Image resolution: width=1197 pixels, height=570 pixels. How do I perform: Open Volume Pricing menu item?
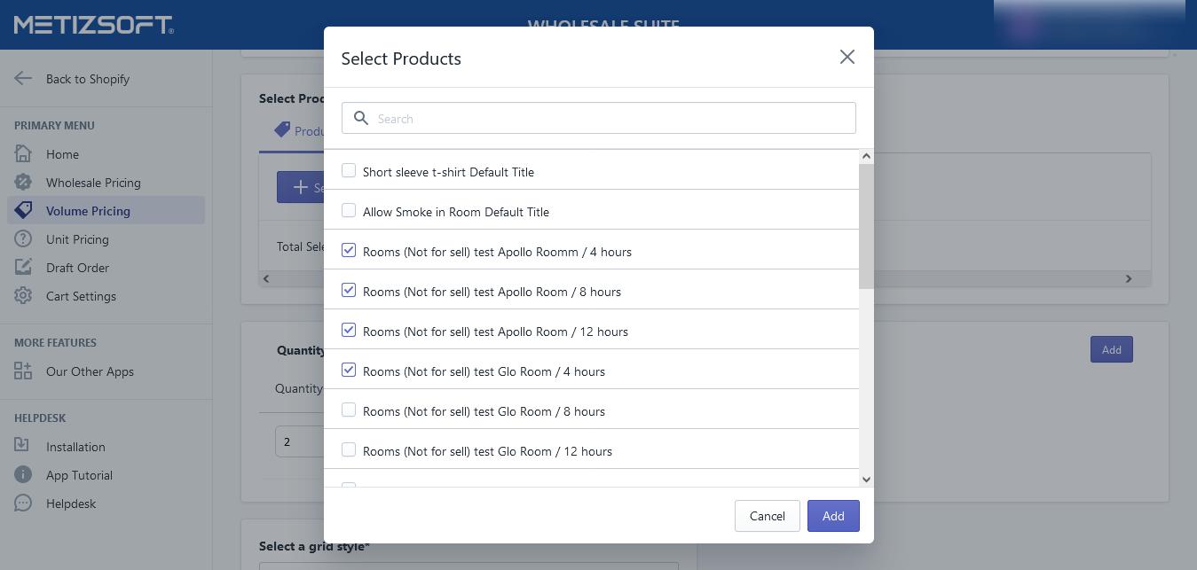click(x=88, y=211)
